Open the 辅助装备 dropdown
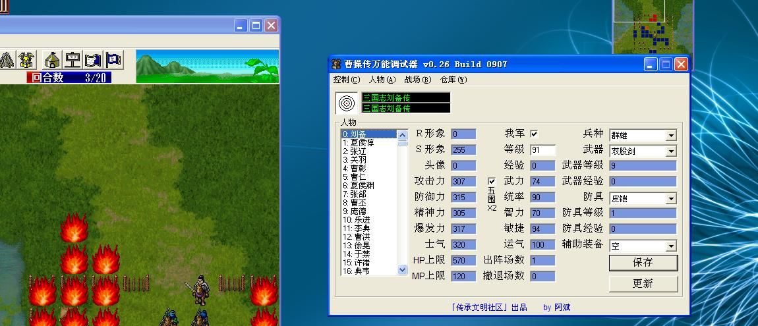 [670, 246]
